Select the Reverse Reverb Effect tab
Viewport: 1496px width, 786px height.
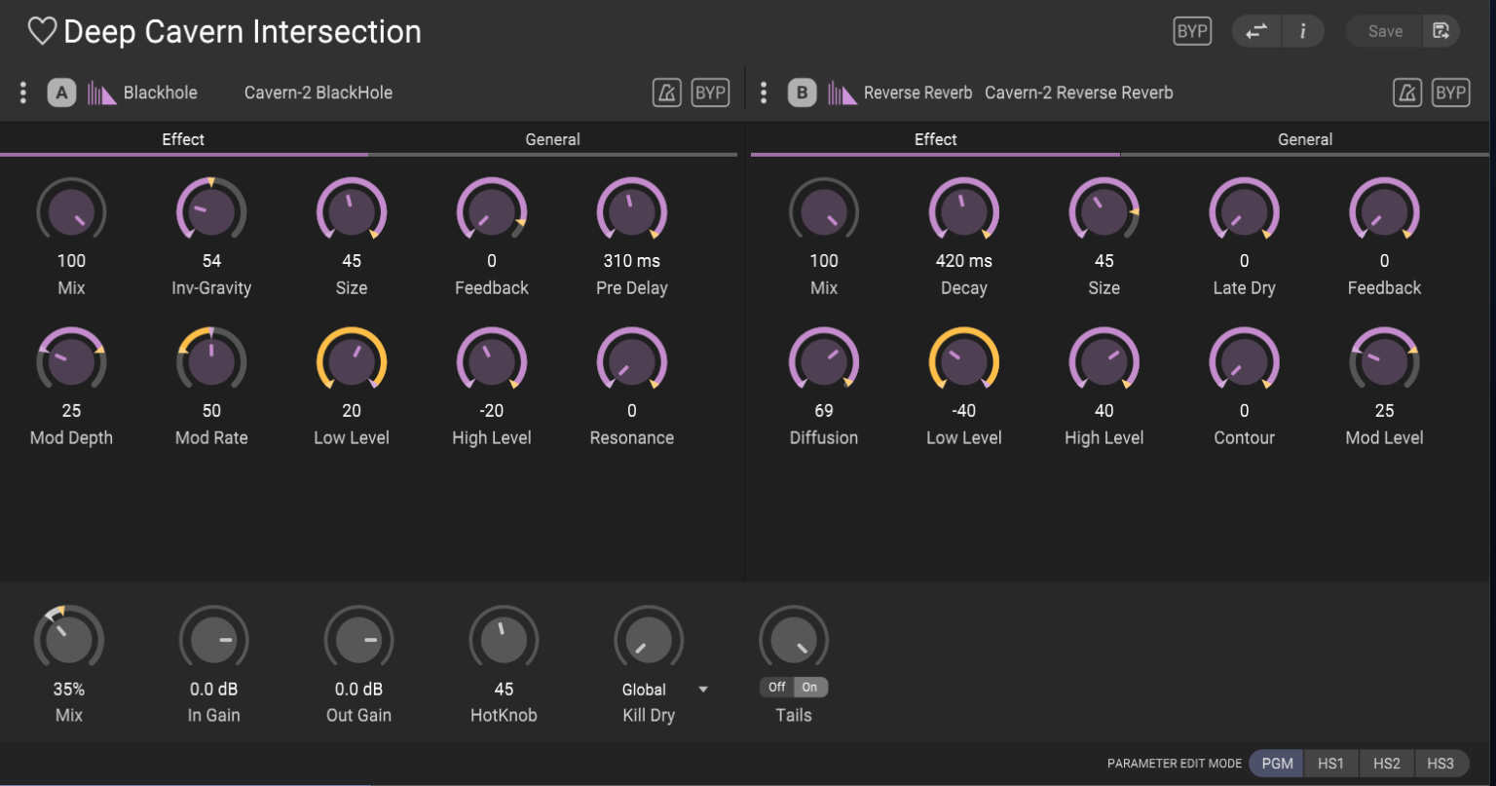(935, 139)
